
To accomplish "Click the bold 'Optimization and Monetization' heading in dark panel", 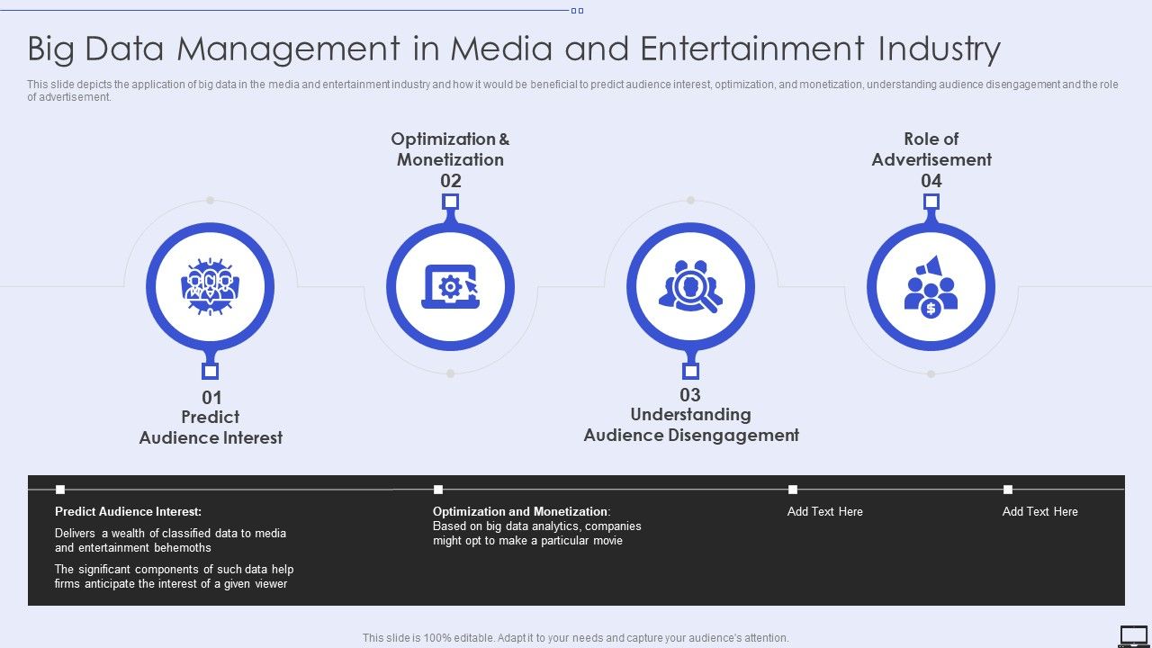I will (x=520, y=511).
